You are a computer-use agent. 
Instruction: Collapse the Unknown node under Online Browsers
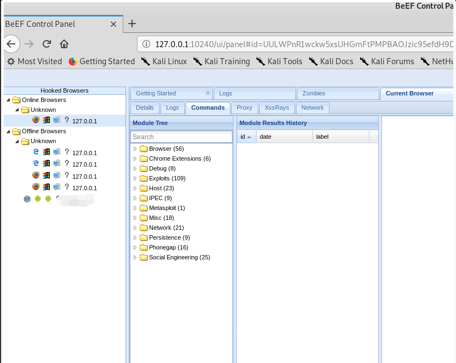tap(17, 110)
